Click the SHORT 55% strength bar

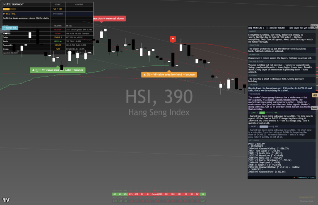click(x=264, y=127)
